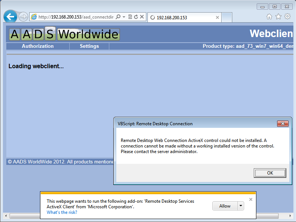The width and height of the screenshot is (296, 222).
Task: Dismiss the add-on notification bar with X
Action: (251, 199)
